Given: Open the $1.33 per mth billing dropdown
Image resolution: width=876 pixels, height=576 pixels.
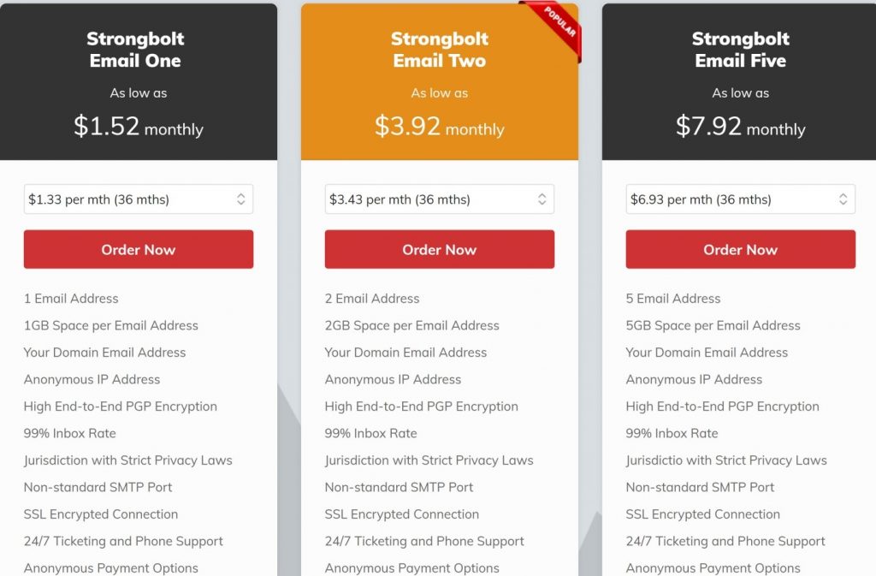Looking at the screenshot, I should [138, 199].
